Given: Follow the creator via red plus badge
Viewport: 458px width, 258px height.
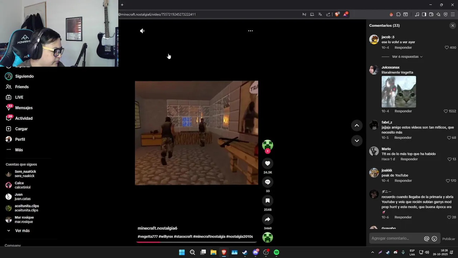Looking at the screenshot, I should click(267, 151).
